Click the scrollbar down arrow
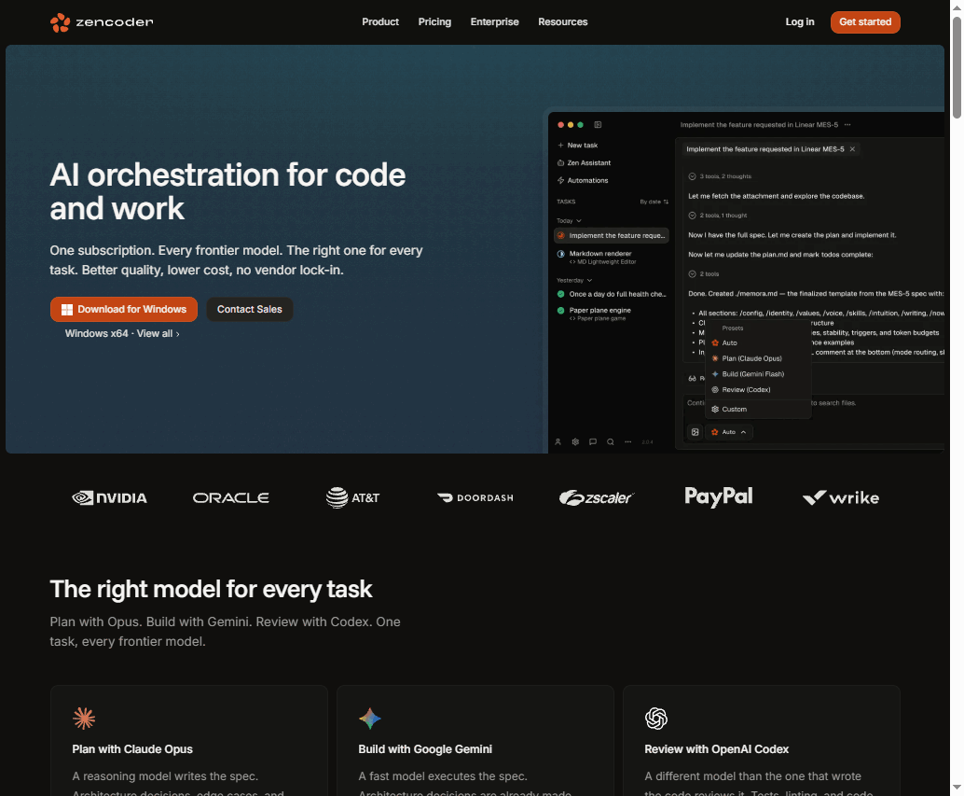This screenshot has width=964, height=796. 957,788
